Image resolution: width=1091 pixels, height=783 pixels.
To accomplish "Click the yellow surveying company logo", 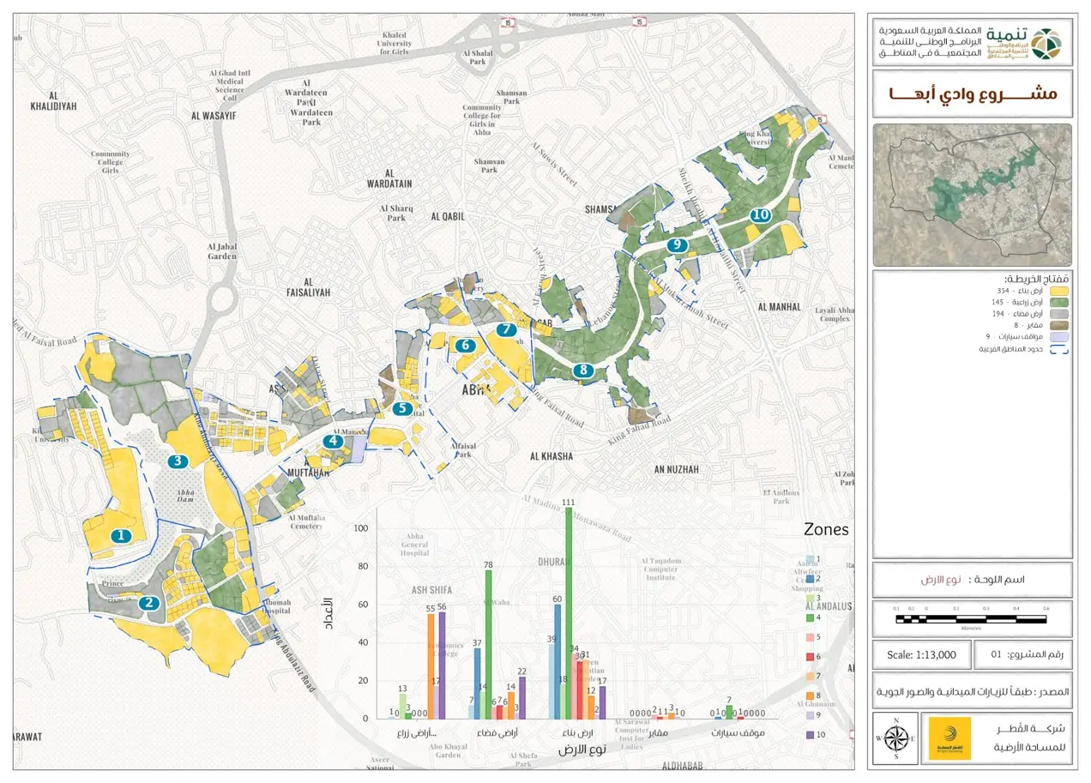I will [949, 739].
